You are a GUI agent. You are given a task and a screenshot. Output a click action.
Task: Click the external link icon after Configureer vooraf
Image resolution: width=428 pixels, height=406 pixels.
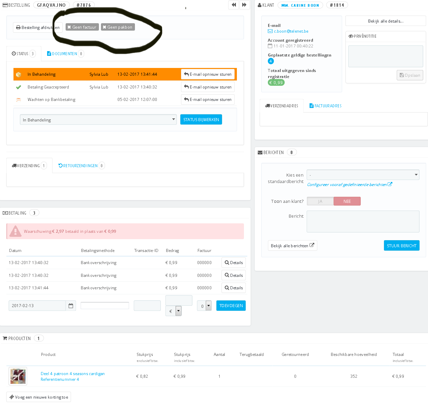[x=390, y=184]
